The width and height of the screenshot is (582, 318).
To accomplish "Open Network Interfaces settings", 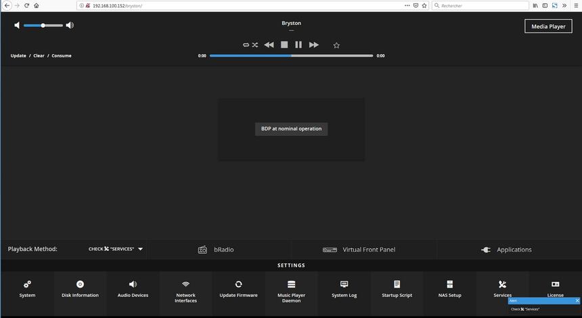I will click(x=185, y=292).
